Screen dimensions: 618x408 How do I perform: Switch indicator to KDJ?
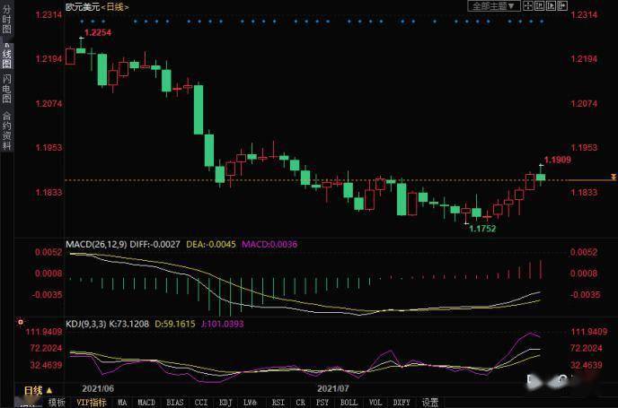225,403
